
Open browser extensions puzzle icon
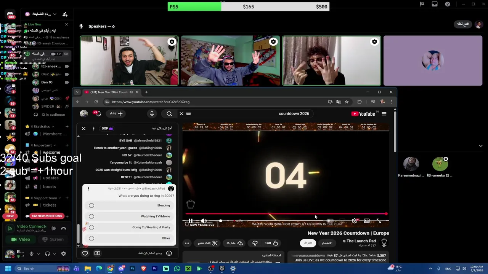click(360, 102)
